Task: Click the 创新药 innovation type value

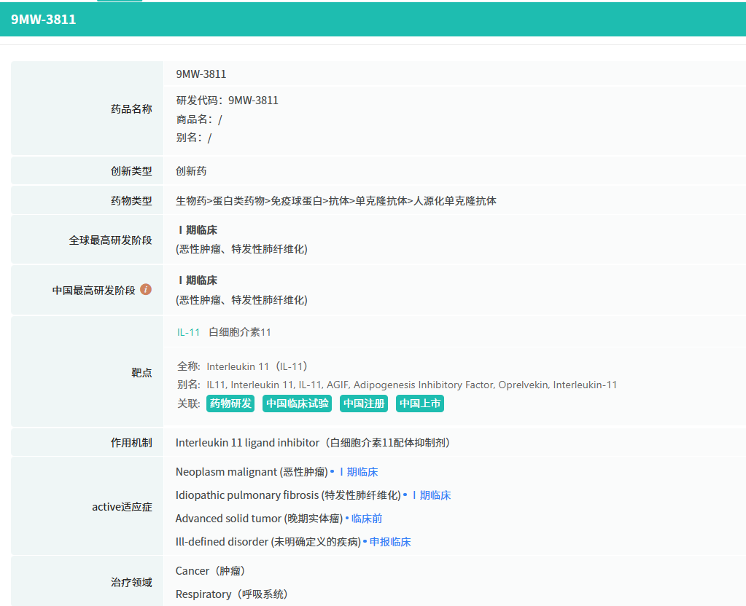Action: pyautogui.click(x=191, y=171)
